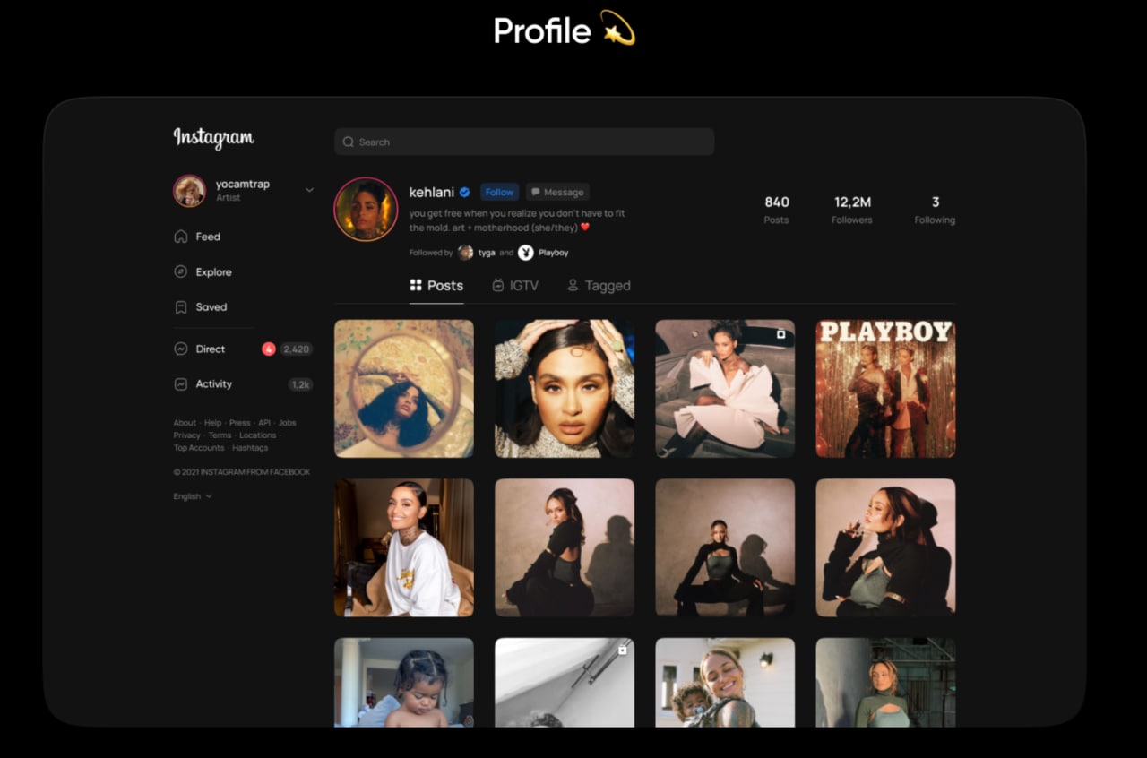The height and width of the screenshot is (758, 1147).
Task: Click the Message button
Action: tap(556, 192)
